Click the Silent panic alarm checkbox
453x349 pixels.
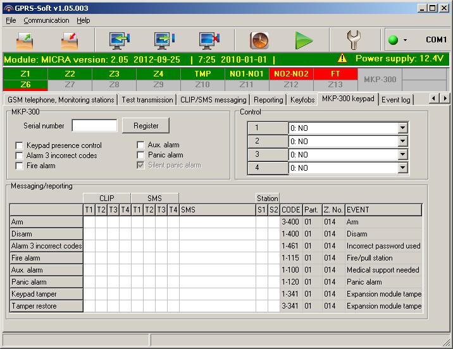pyautogui.click(x=140, y=165)
